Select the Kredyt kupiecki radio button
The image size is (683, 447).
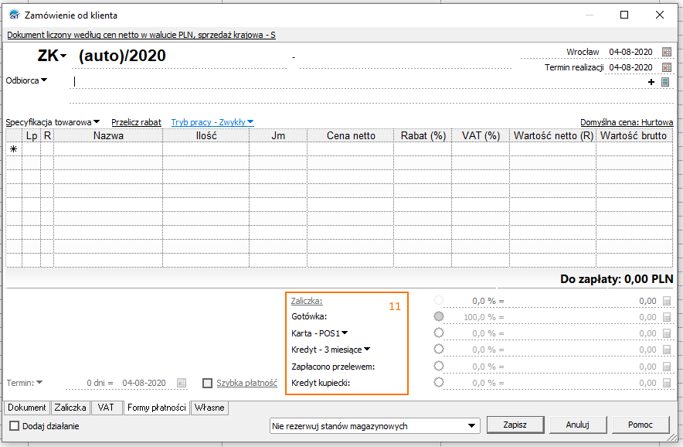click(439, 382)
